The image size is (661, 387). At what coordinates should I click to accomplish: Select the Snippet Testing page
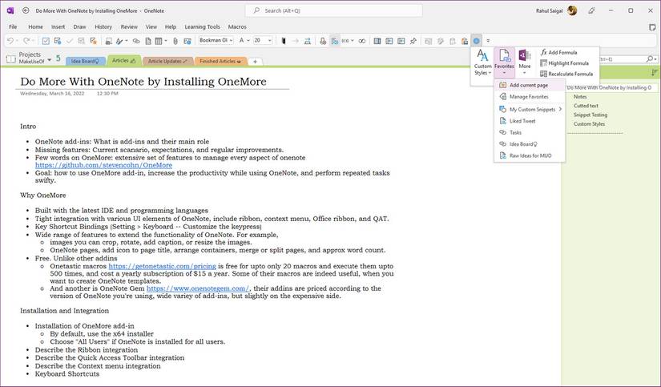(x=590, y=115)
